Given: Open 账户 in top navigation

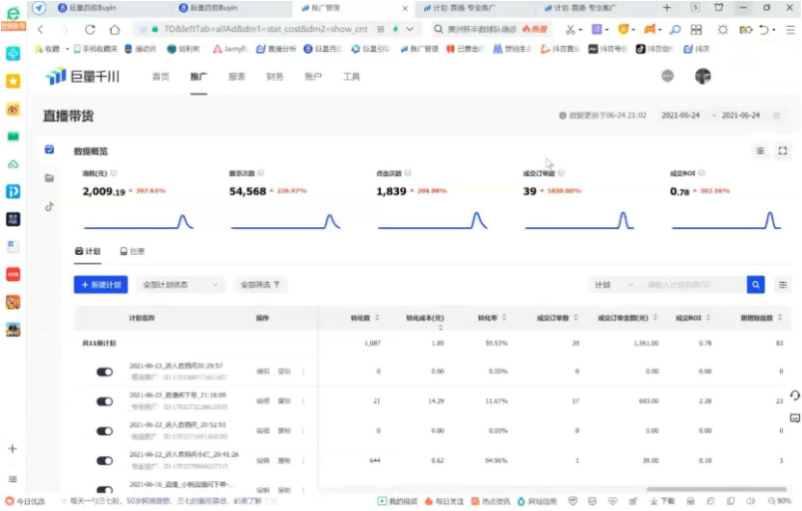Looking at the screenshot, I should 313,77.
